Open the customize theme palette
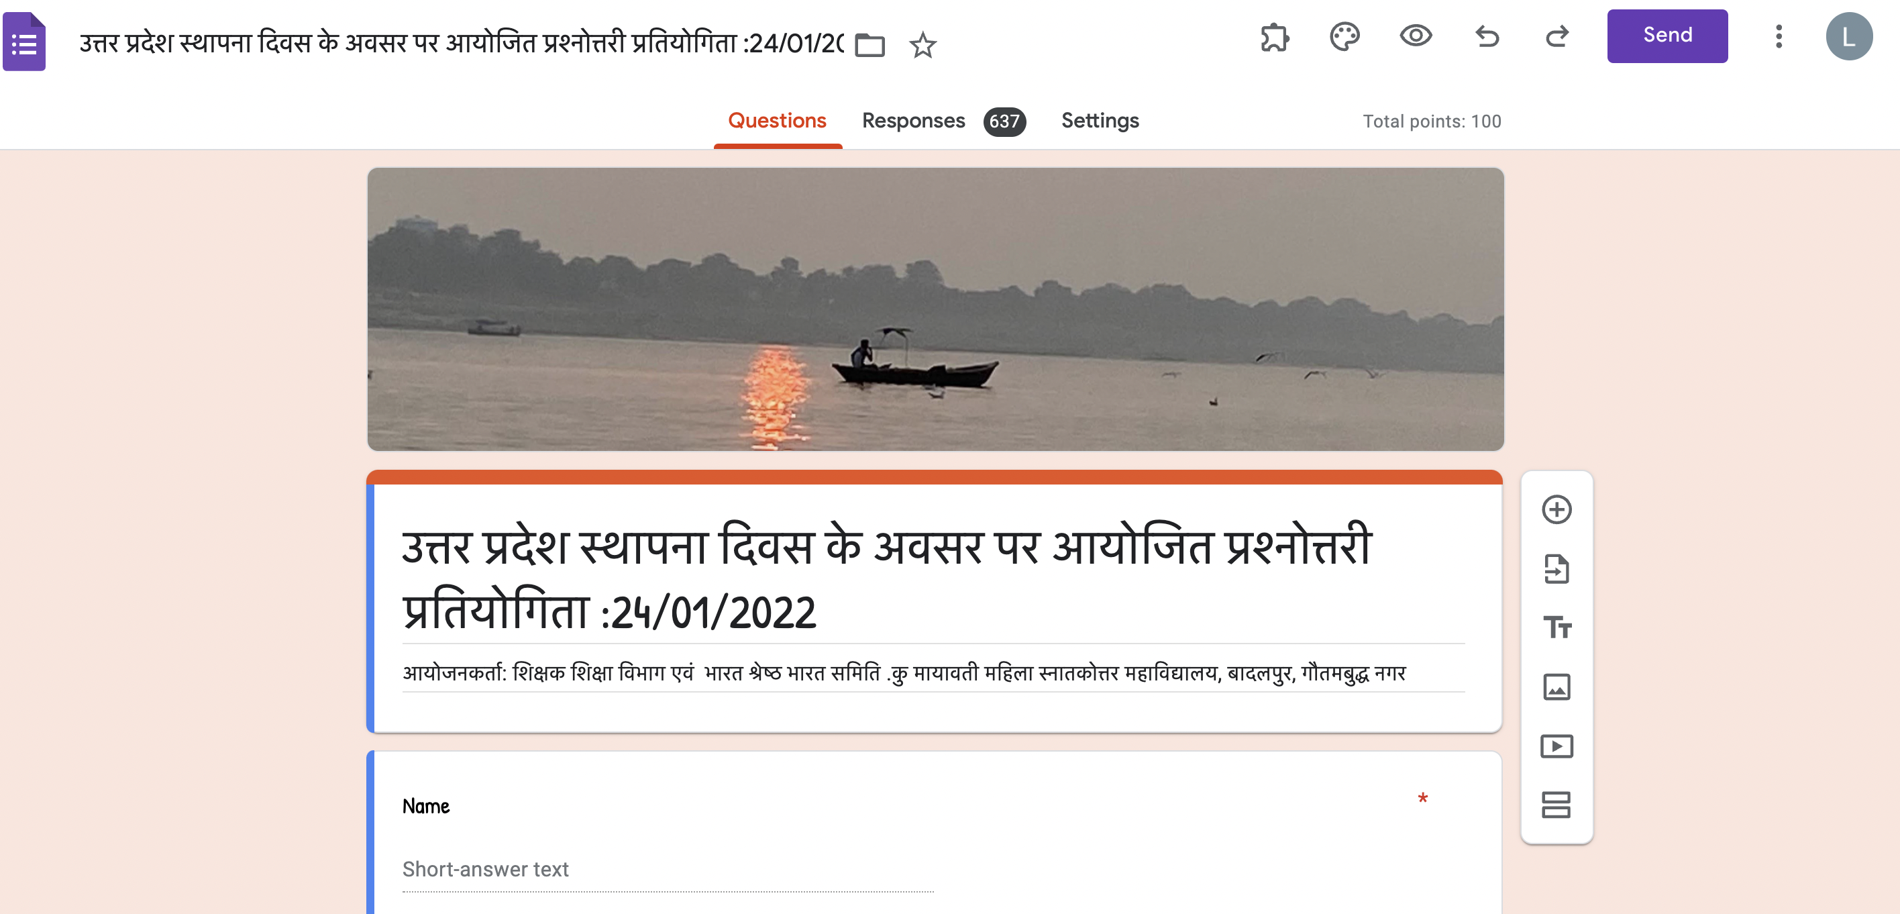The height and width of the screenshot is (914, 1900). [x=1344, y=37]
